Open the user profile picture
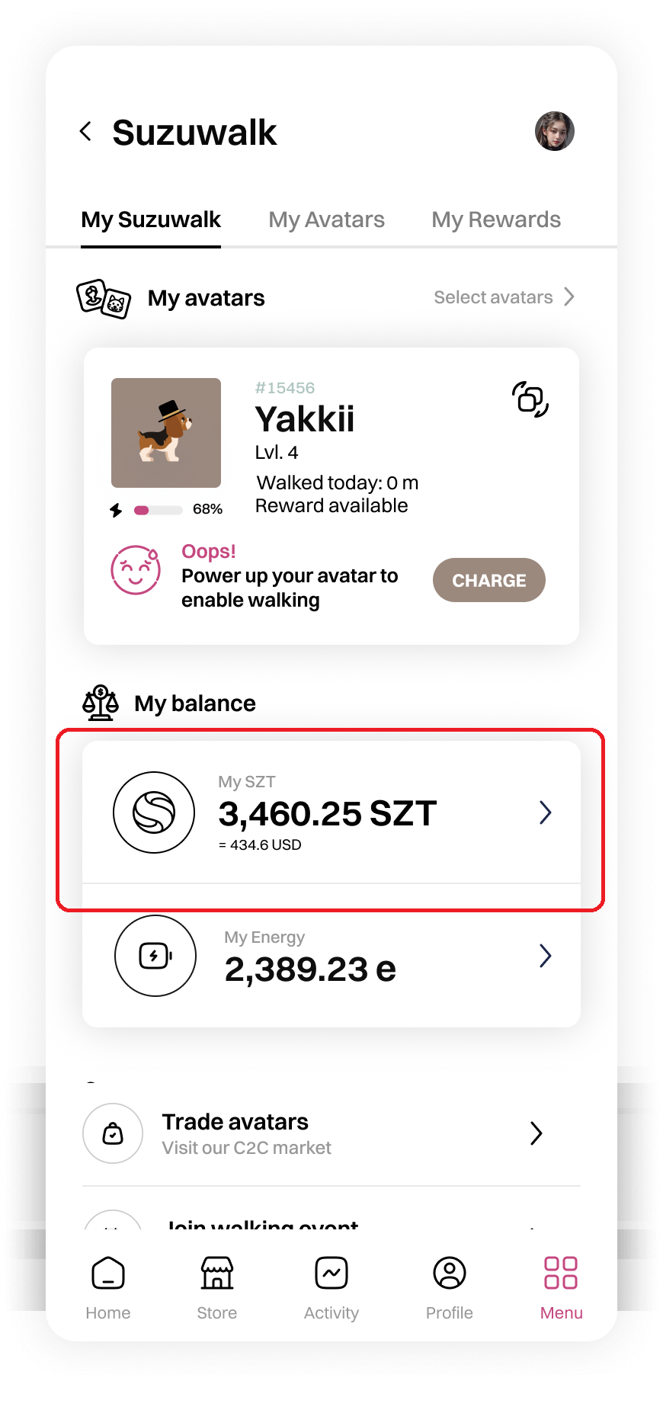 pos(554,131)
